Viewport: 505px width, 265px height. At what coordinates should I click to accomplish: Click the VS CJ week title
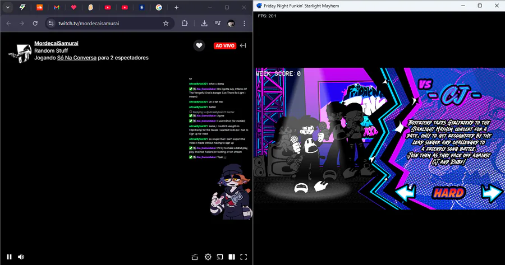[449, 92]
